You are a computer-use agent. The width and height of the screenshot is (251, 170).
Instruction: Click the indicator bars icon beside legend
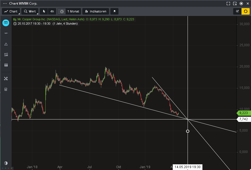tap(15, 19)
